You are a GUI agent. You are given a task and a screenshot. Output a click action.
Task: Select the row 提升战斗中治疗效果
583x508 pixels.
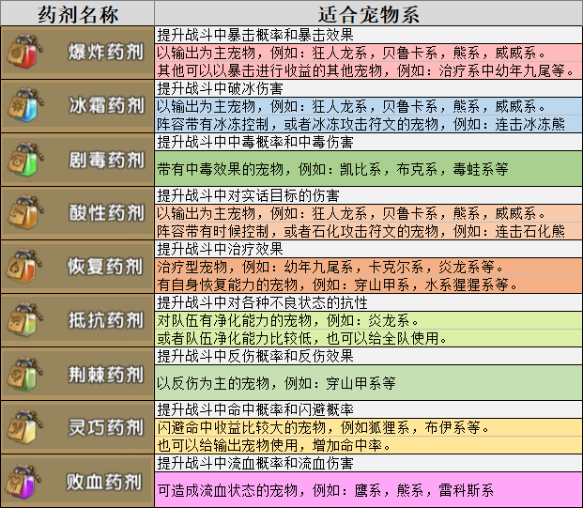(x=222, y=249)
